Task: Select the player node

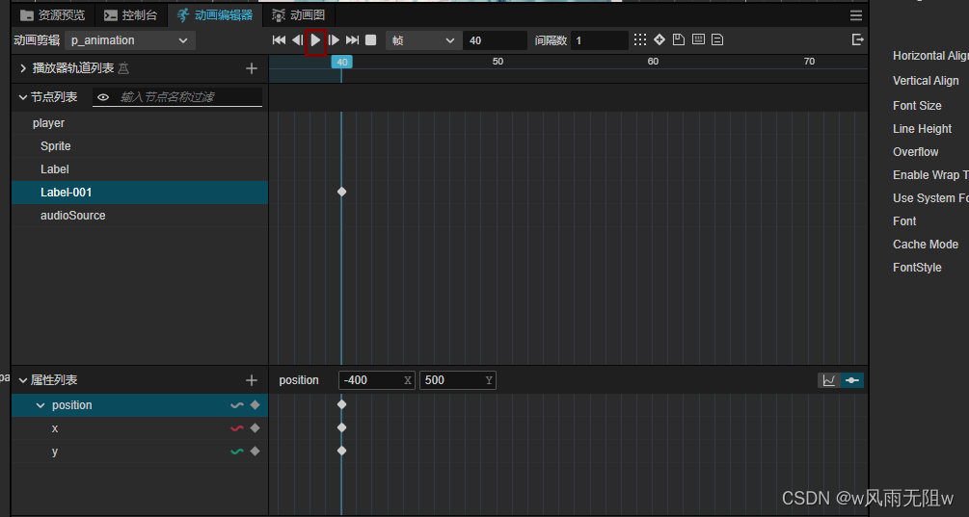Action: click(140, 123)
